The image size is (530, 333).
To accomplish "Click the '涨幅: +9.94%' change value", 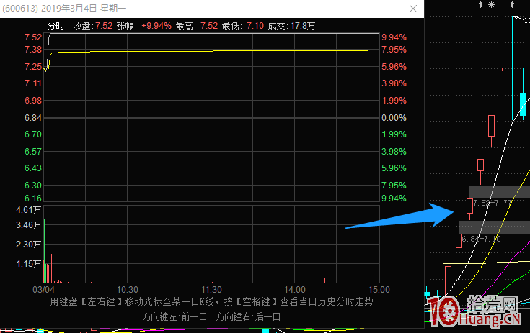I will (x=144, y=26).
